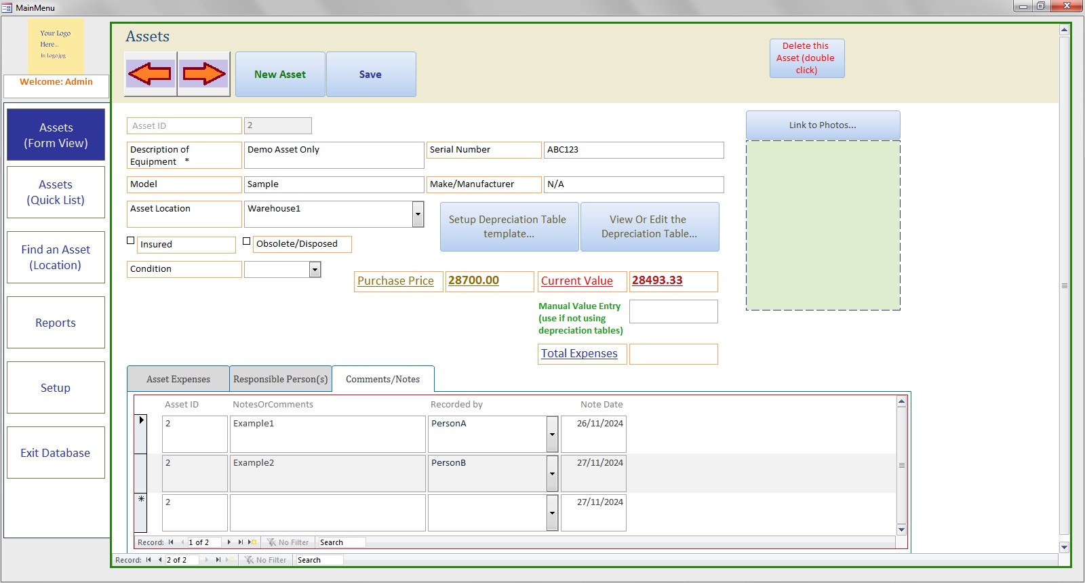The height and width of the screenshot is (583, 1085).
Task: Go to first record in notes subform navigator
Action: click(171, 542)
